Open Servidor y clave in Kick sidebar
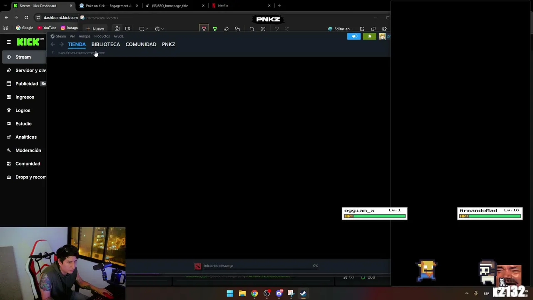The height and width of the screenshot is (300, 533). point(24,70)
